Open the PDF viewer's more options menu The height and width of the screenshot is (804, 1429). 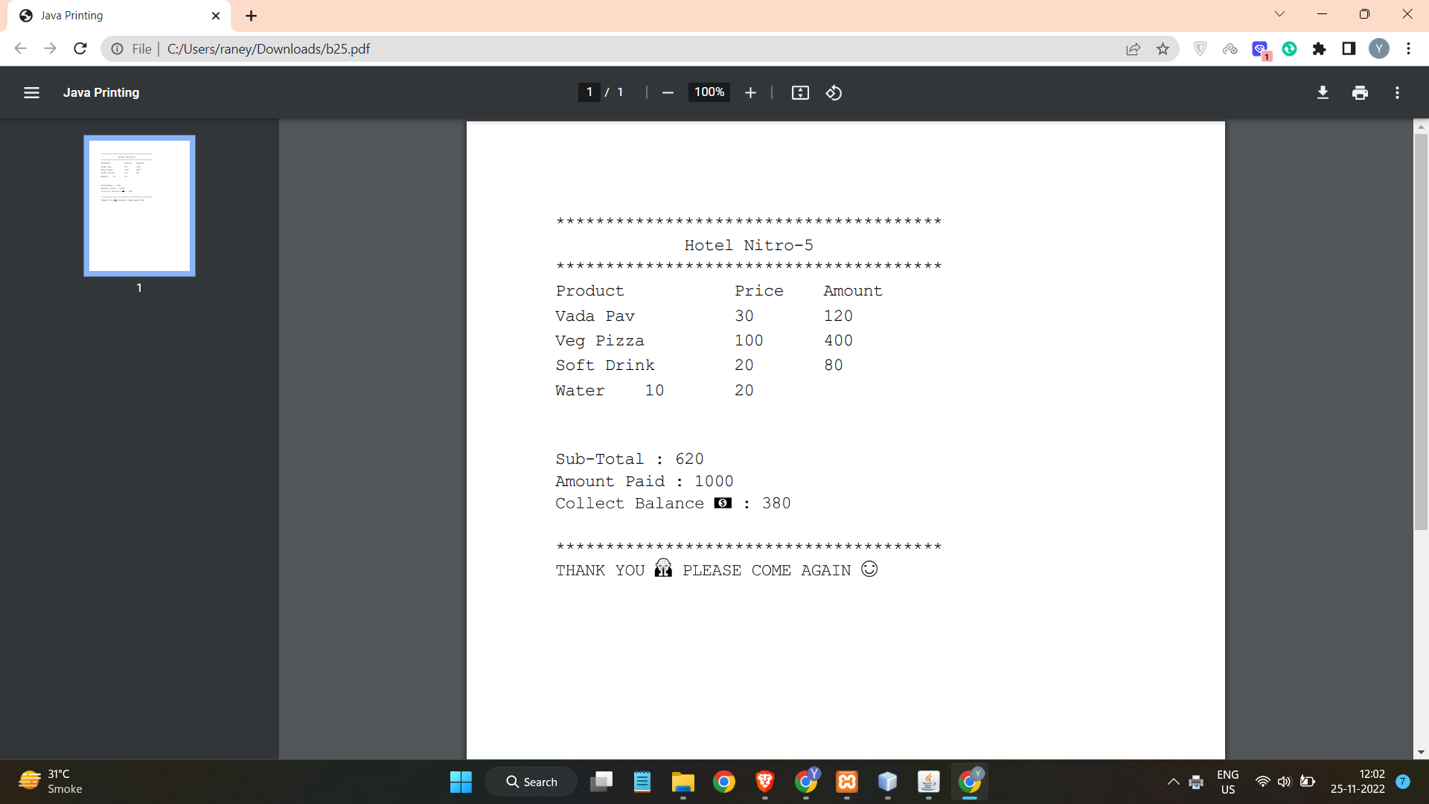[1397, 92]
